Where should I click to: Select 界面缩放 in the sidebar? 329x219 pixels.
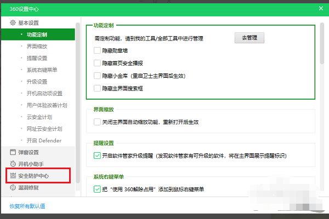point(37,47)
